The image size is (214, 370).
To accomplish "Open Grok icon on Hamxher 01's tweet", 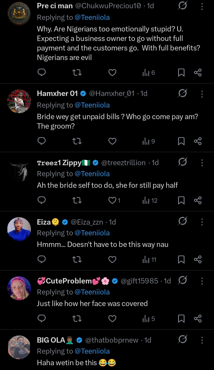I will click(182, 94).
